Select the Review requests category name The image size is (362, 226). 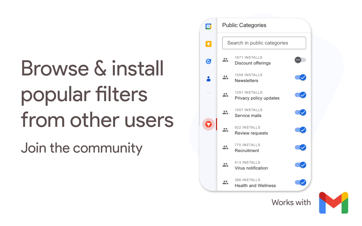click(x=251, y=133)
